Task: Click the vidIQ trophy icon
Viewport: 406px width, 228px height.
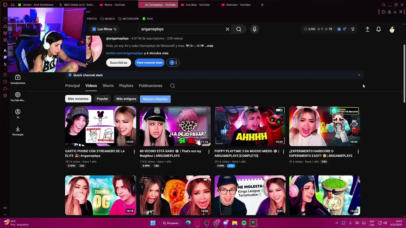Action: pos(353,29)
